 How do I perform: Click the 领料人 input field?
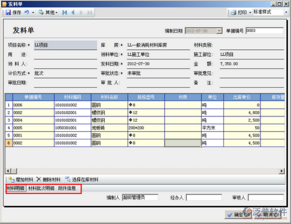point(66,64)
